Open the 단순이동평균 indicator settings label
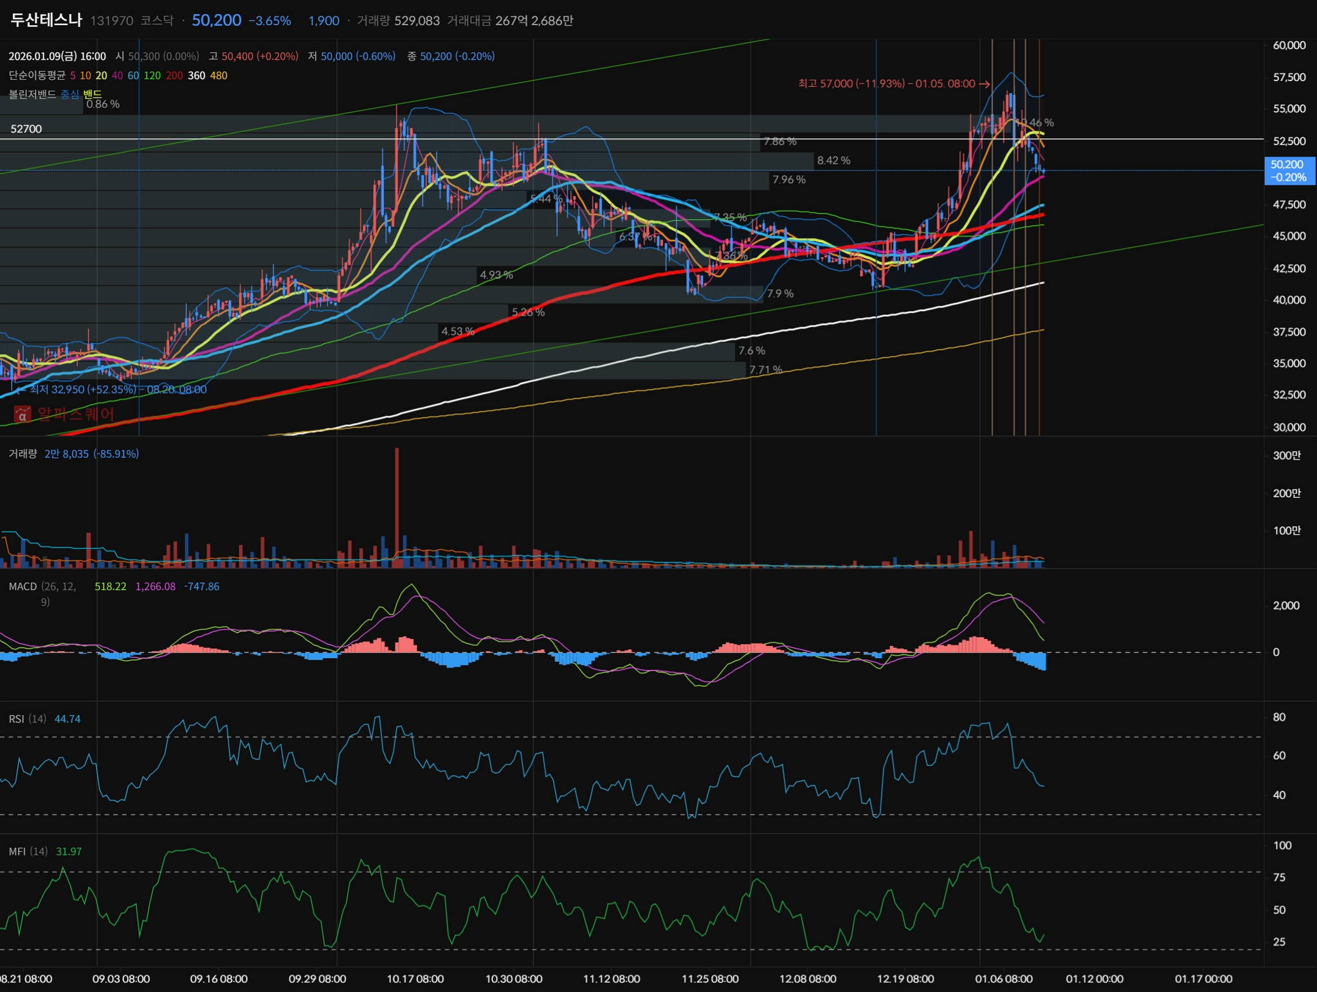Screen dimensions: 1317x992 37,76
